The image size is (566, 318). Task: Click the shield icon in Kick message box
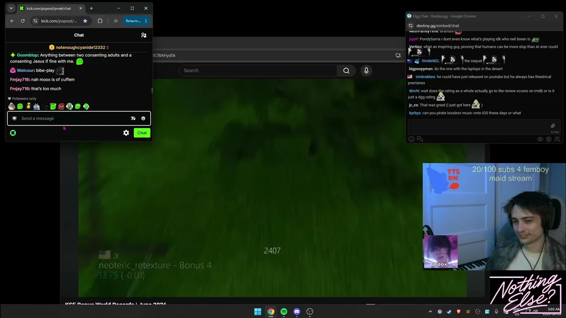pos(15,118)
